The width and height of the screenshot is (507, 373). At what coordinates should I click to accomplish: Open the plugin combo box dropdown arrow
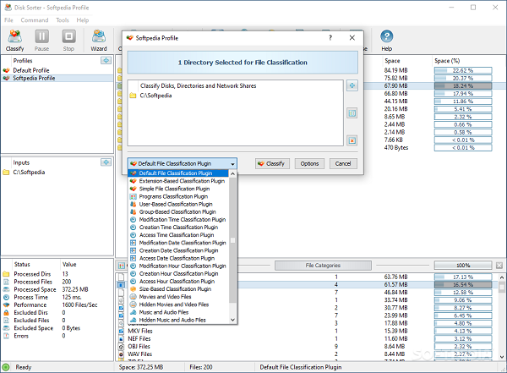pyautogui.click(x=232, y=164)
